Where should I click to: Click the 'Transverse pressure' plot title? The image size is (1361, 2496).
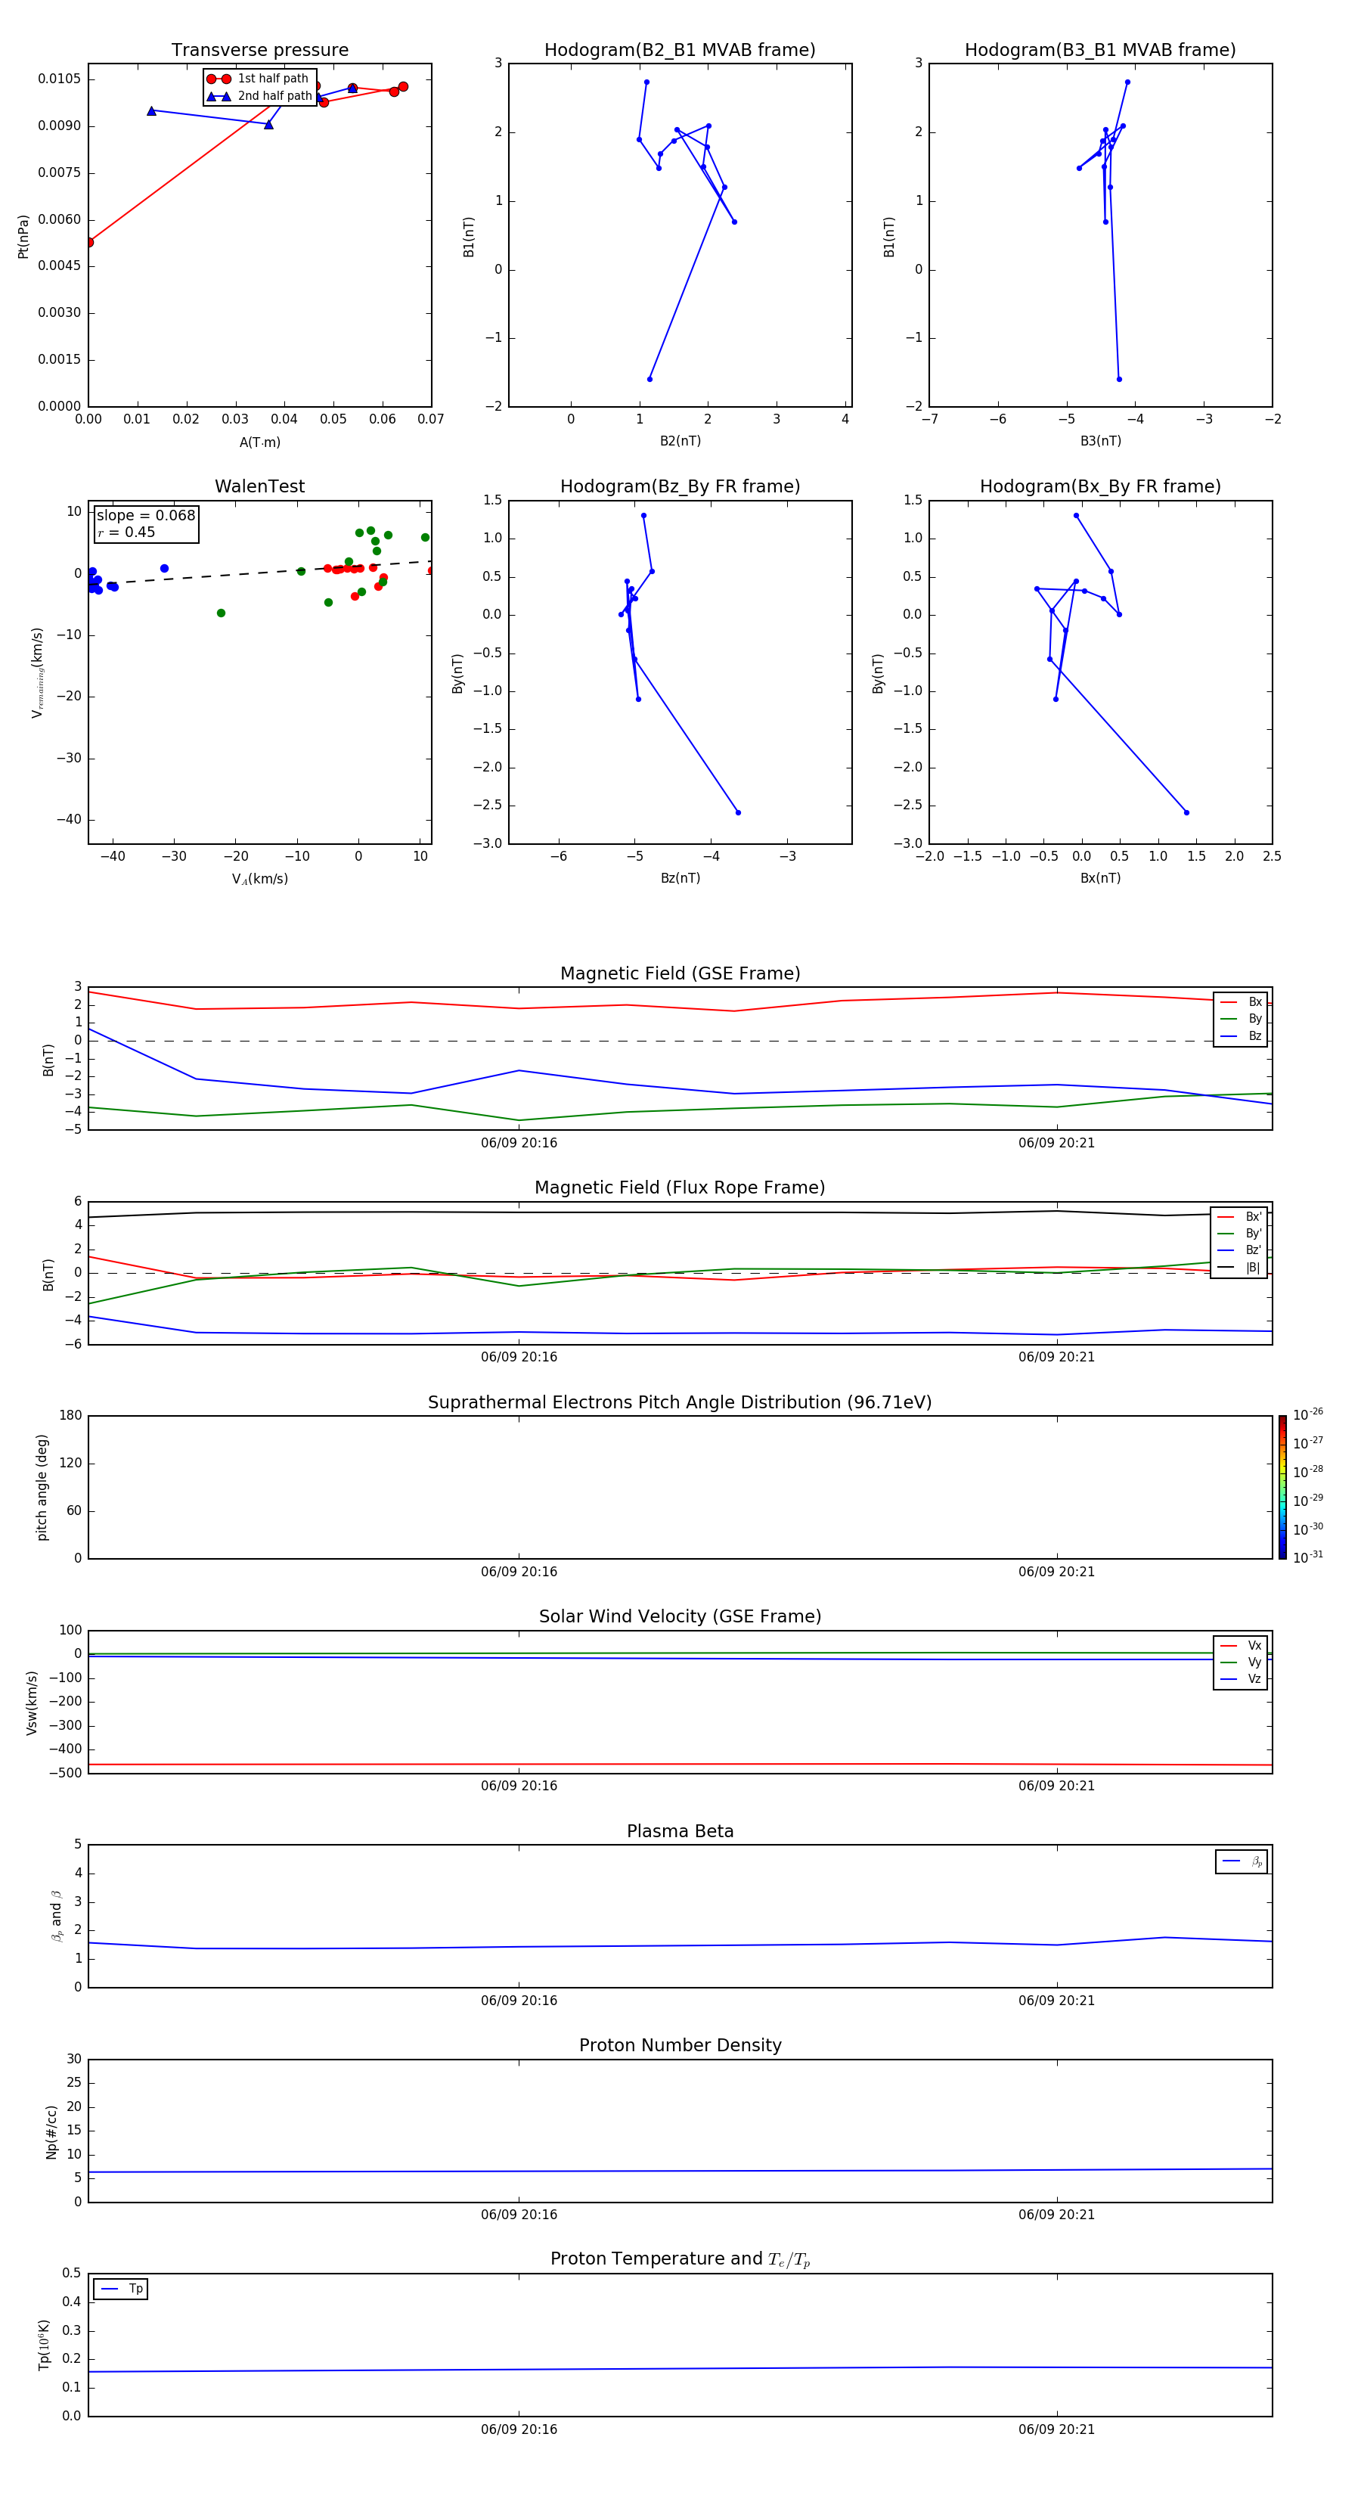pos(259,51)
